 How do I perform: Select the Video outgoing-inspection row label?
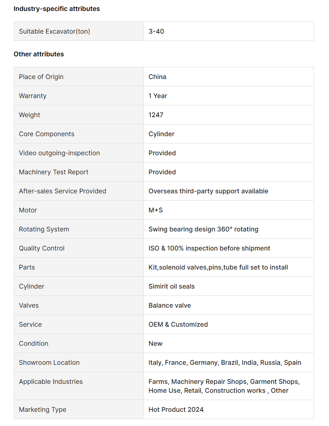(x=59, y=153)
